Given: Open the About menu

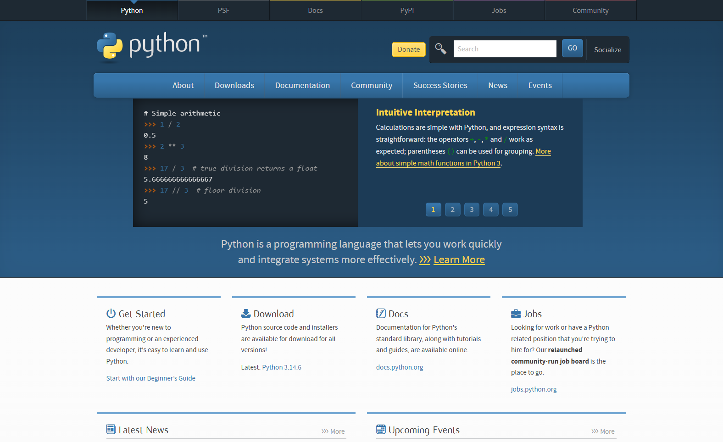Looking at the screenshot, I should click(x=183, y=85).
